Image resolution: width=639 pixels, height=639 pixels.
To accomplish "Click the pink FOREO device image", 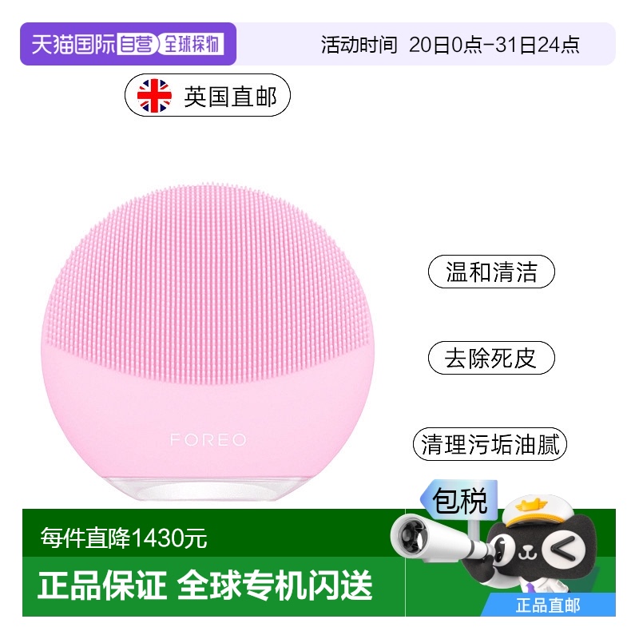I will [x=208, y=343].
